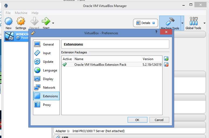Image resolution: width=209 pixels, height=138 pixels.
Task: Close the Details tool with its X
Action: tap(154, 23)
